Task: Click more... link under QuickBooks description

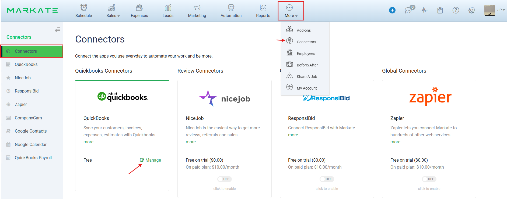Action: point(90,142)
